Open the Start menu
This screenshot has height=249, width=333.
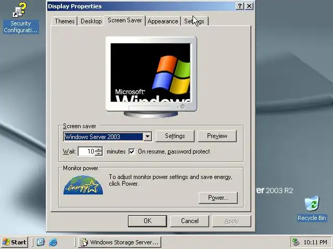[15, 242]
